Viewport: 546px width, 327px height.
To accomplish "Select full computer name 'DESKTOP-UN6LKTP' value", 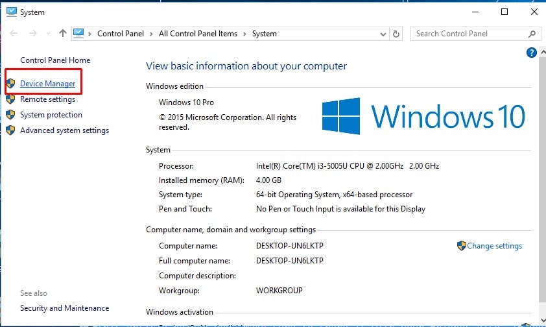I will click(290, 261).
